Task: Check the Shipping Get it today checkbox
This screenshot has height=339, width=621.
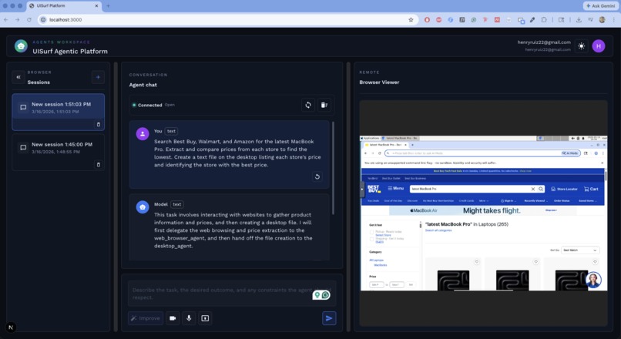Action: 371,239
